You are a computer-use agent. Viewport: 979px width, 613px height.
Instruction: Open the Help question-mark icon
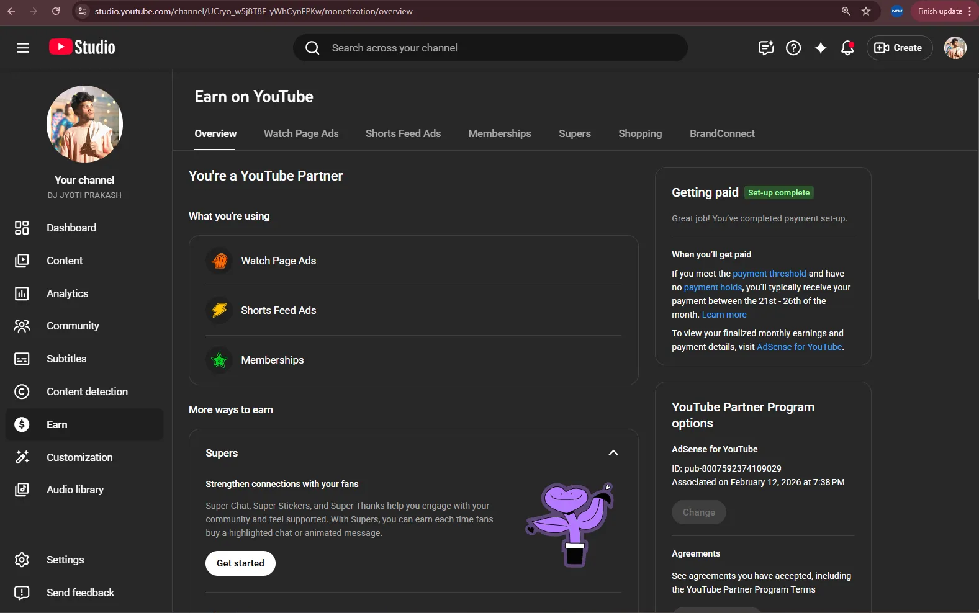[793, 48]
